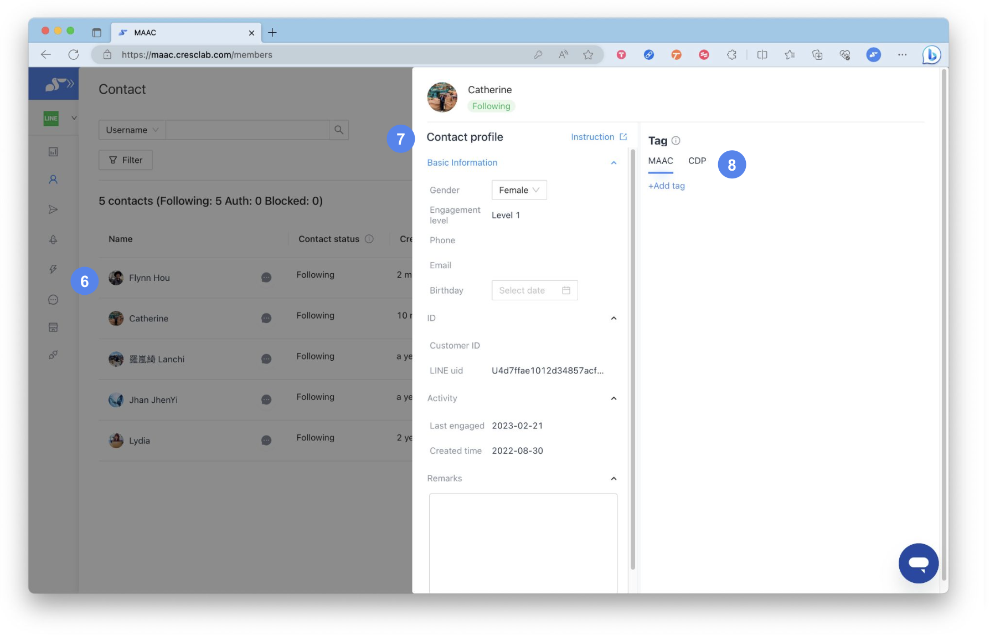1000x635 pixels.
Task: Open the Username search type dropdown
Action: click(132, 130)
